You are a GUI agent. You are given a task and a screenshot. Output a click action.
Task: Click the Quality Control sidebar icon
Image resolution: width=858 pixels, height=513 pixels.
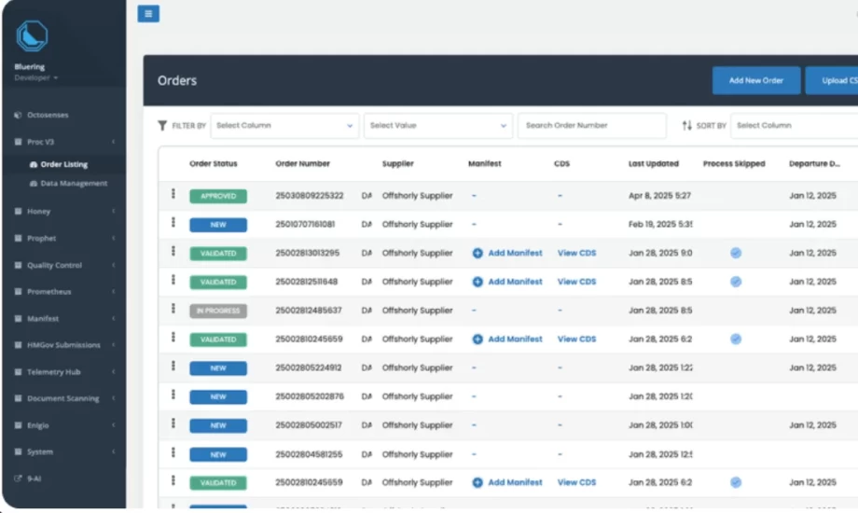pos(18,265)
